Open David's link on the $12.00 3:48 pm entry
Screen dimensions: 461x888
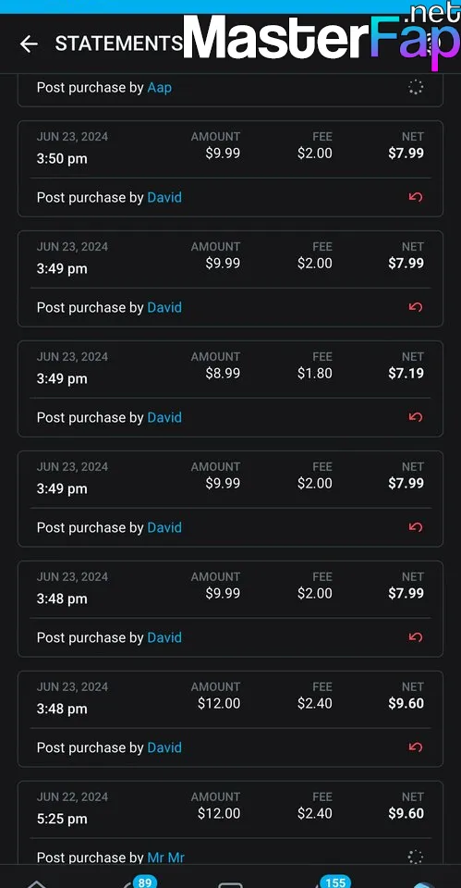164,747
